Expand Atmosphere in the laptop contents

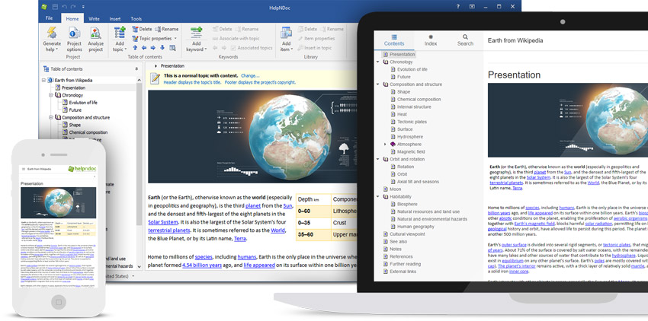click(385, 145)
